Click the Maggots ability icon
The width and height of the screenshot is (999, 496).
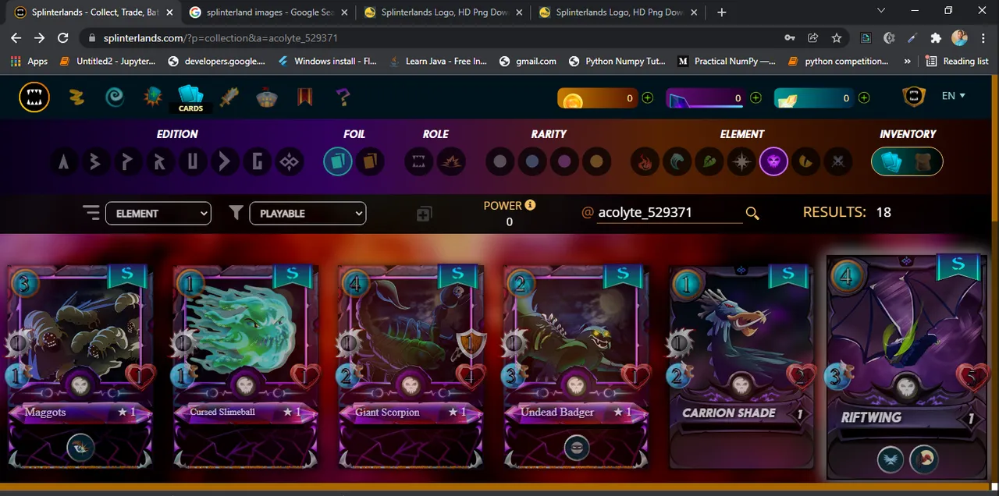(x=80, y=448)
